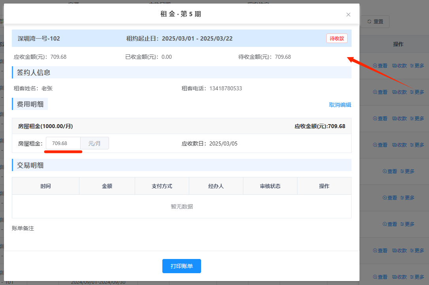Click the 时间 column header in 交易明细

(x=45, y=186)
